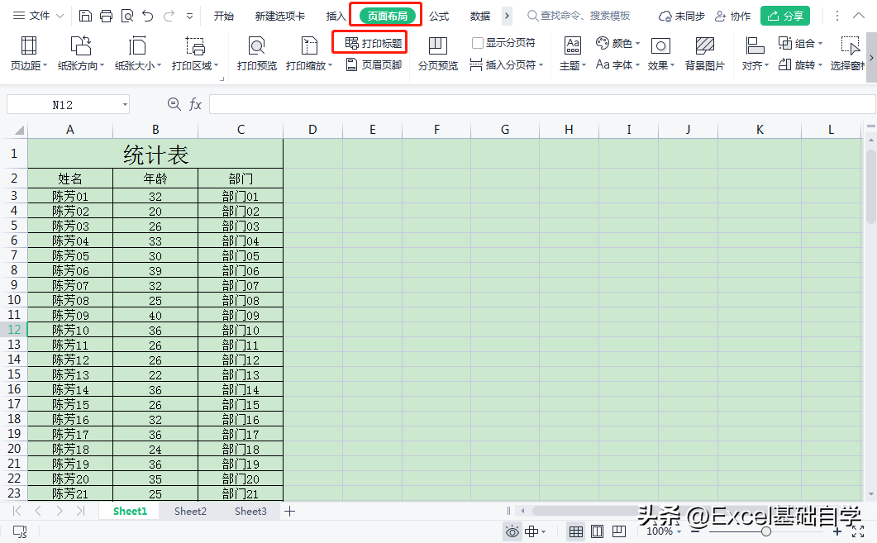Viewport: 877px width, 543px height.
Task: Expand the Paper Orientation (纸张方向) dropdown
Action: click(80, 65)
